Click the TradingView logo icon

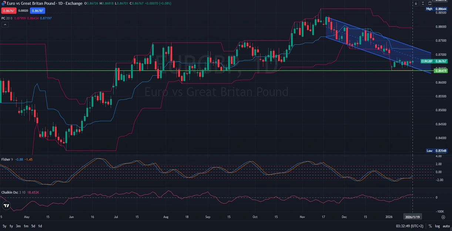(6, 205)
